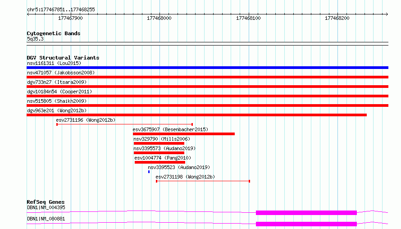Click the esv2731198 (Wong2012b) label
The width and height of the screenshot is (401, 229).
185,177
